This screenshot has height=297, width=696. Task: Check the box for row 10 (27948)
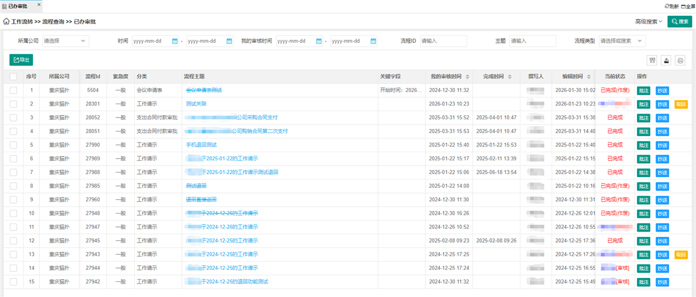[x=13, y=213]
